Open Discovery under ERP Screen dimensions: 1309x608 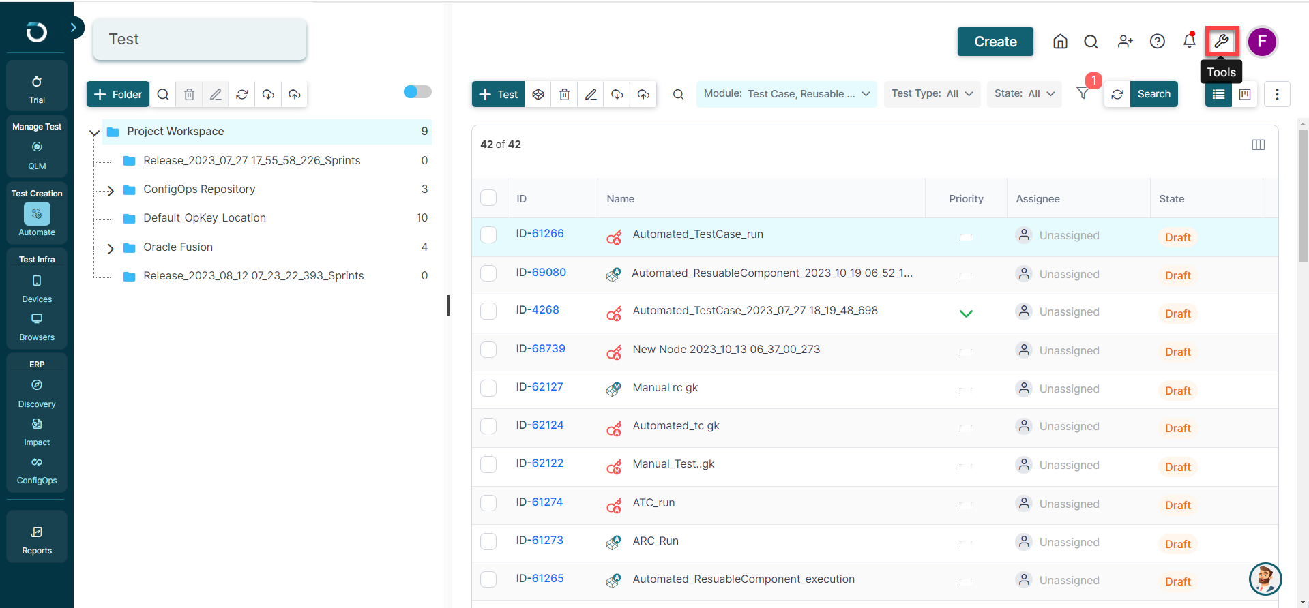[37, 394]
